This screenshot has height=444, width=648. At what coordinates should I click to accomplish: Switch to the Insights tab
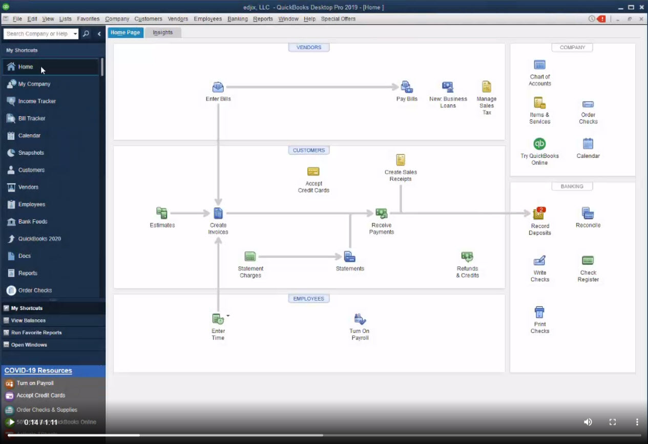163,32
